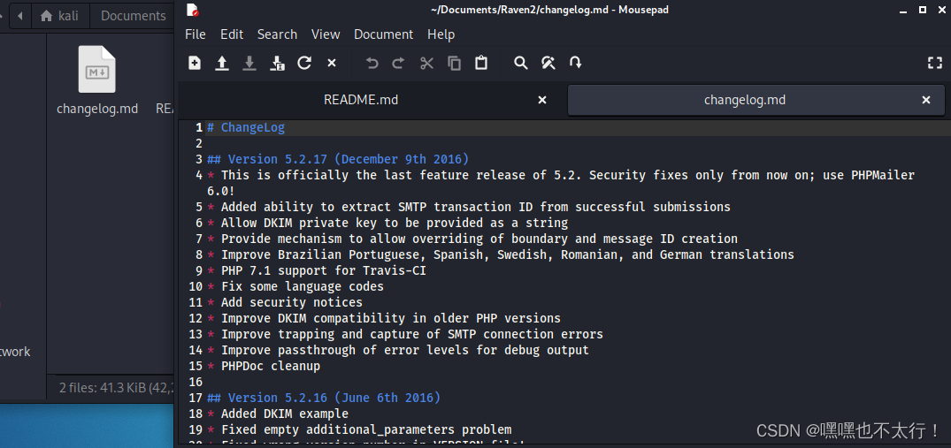Open the File menu
The height and width of the screenshot is (448, 951).
[x=196, y=34]
